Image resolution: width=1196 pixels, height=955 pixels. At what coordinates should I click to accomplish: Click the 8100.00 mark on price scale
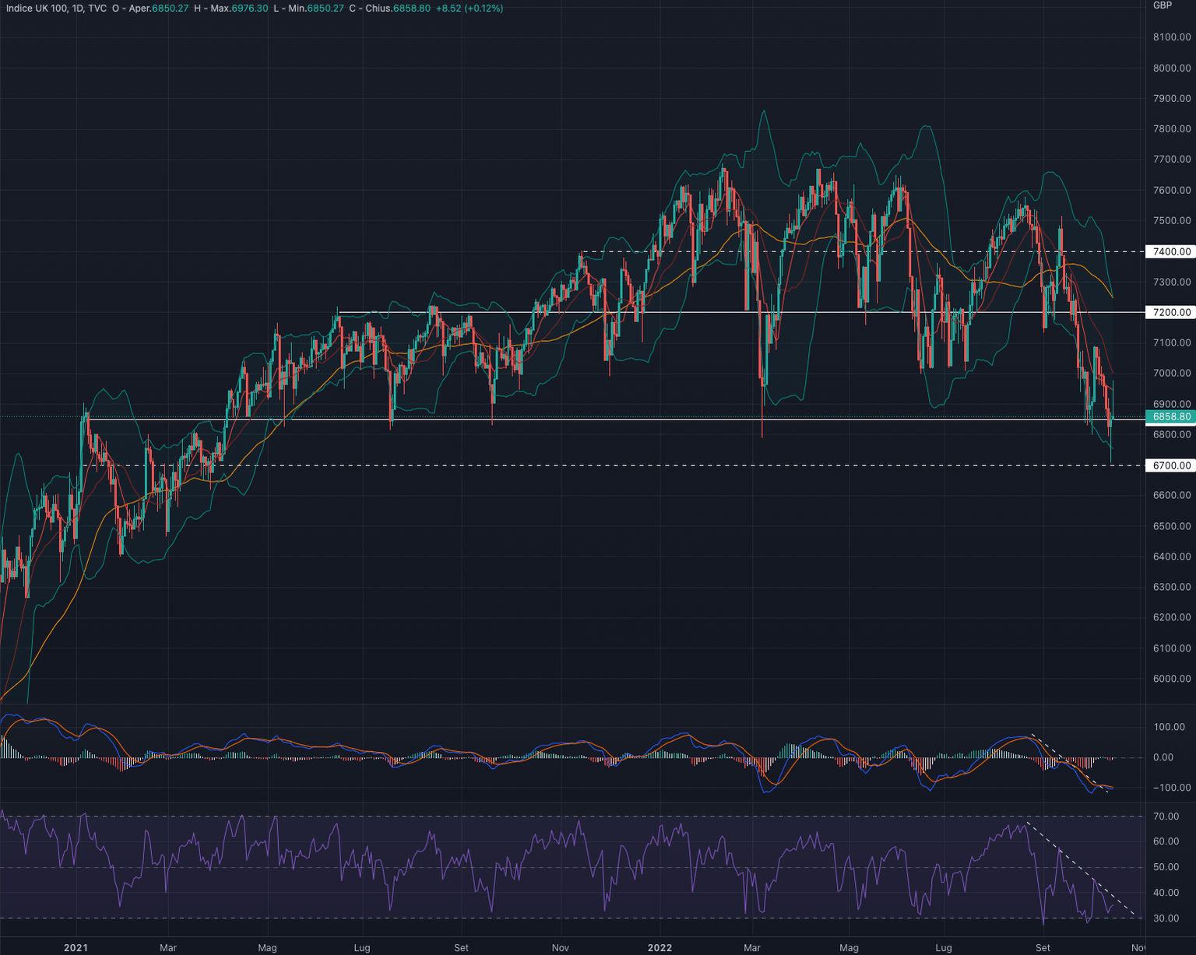[x=1171, y=37]
